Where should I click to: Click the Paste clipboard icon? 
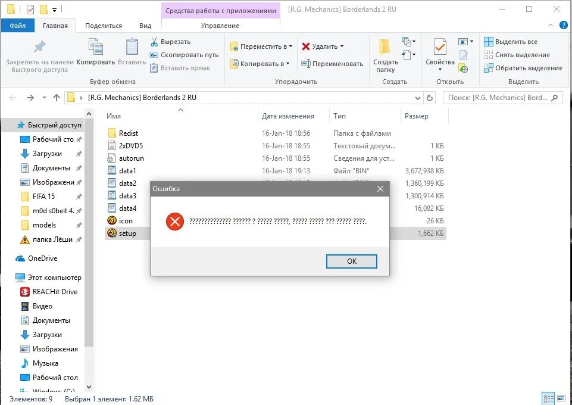tap(132, 46)
